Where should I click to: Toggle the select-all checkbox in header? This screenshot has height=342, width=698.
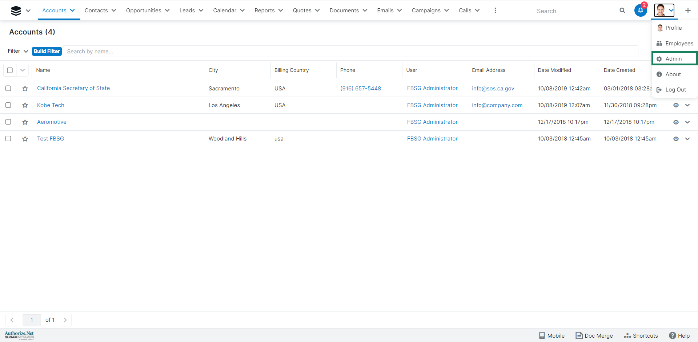pos(10,70)
